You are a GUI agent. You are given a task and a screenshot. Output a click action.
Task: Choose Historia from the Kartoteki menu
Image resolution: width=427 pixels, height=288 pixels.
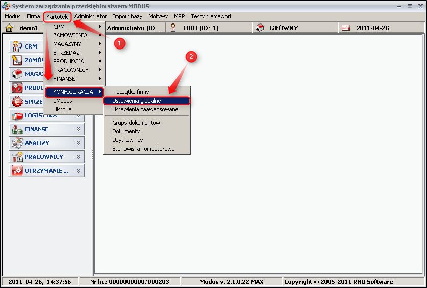[x=75, y=109]
